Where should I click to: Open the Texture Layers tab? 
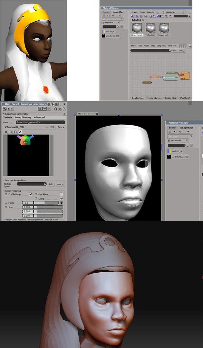point(154,98)
